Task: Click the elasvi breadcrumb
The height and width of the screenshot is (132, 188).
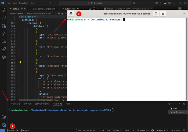Action: click(13, 13)
